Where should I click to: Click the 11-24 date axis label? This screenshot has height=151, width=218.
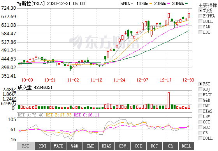119,80
